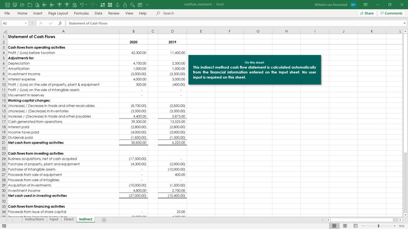The width and height of the screenshot is (408, 229).
Task: Click the cell 'Net cash from operating activities'
Action: coord(63,143)
